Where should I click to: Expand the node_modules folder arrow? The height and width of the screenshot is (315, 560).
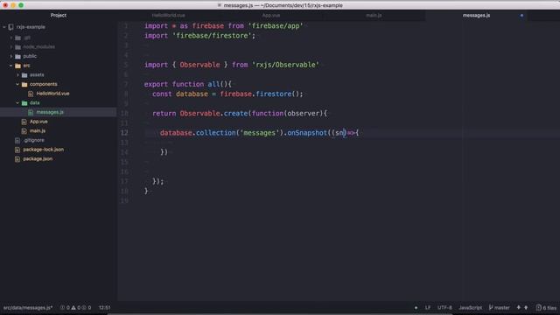click(11, 46)
